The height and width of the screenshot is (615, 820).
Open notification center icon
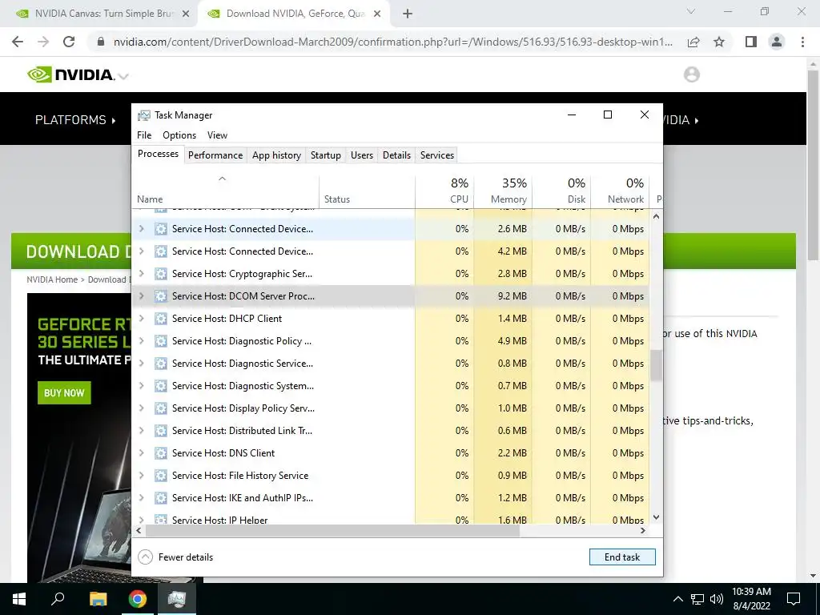(794, 599)
